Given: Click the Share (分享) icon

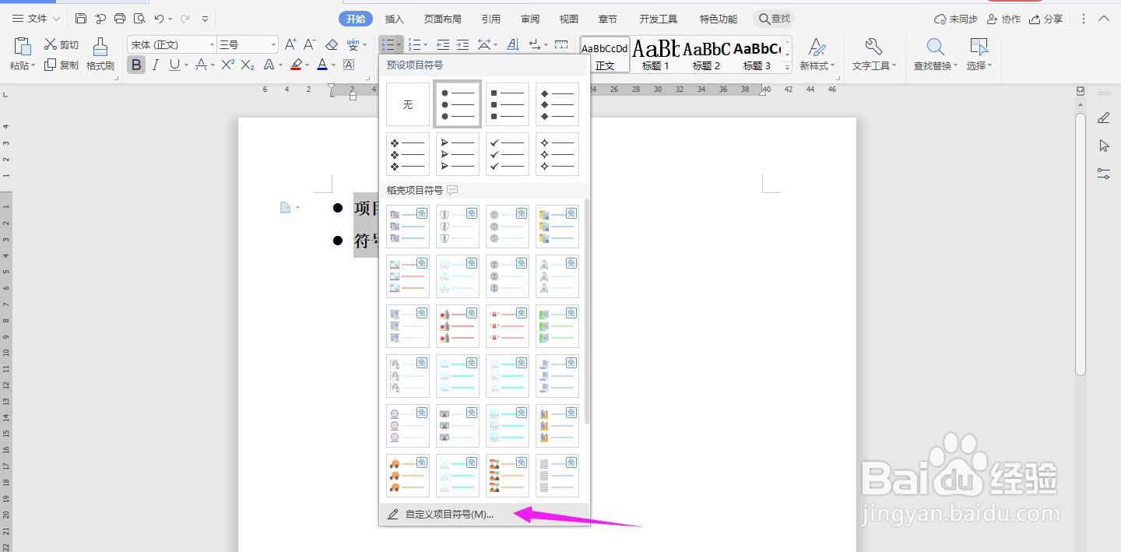Looking at the screenshot, I should pyautogui.click(x=1045, y=19).
